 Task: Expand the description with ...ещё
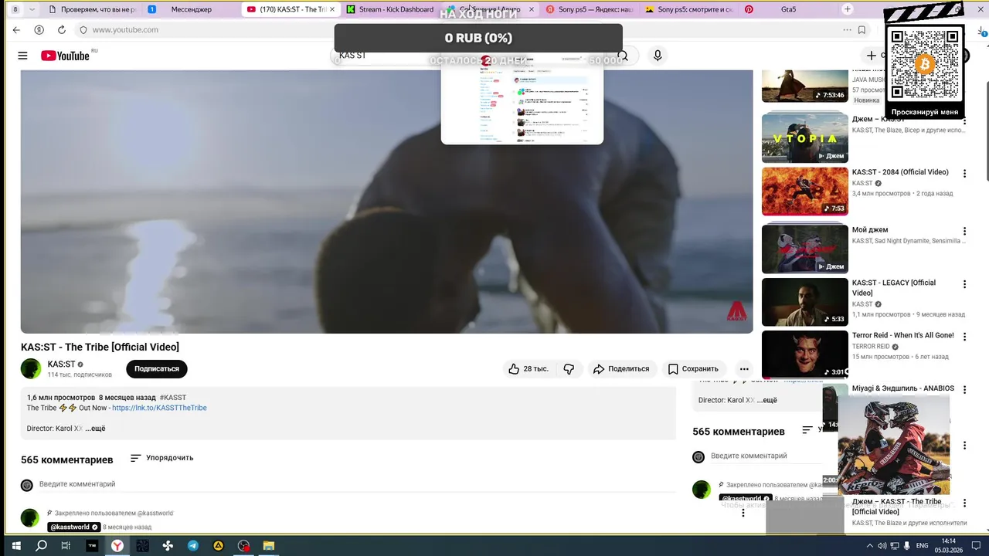(95, 429)
